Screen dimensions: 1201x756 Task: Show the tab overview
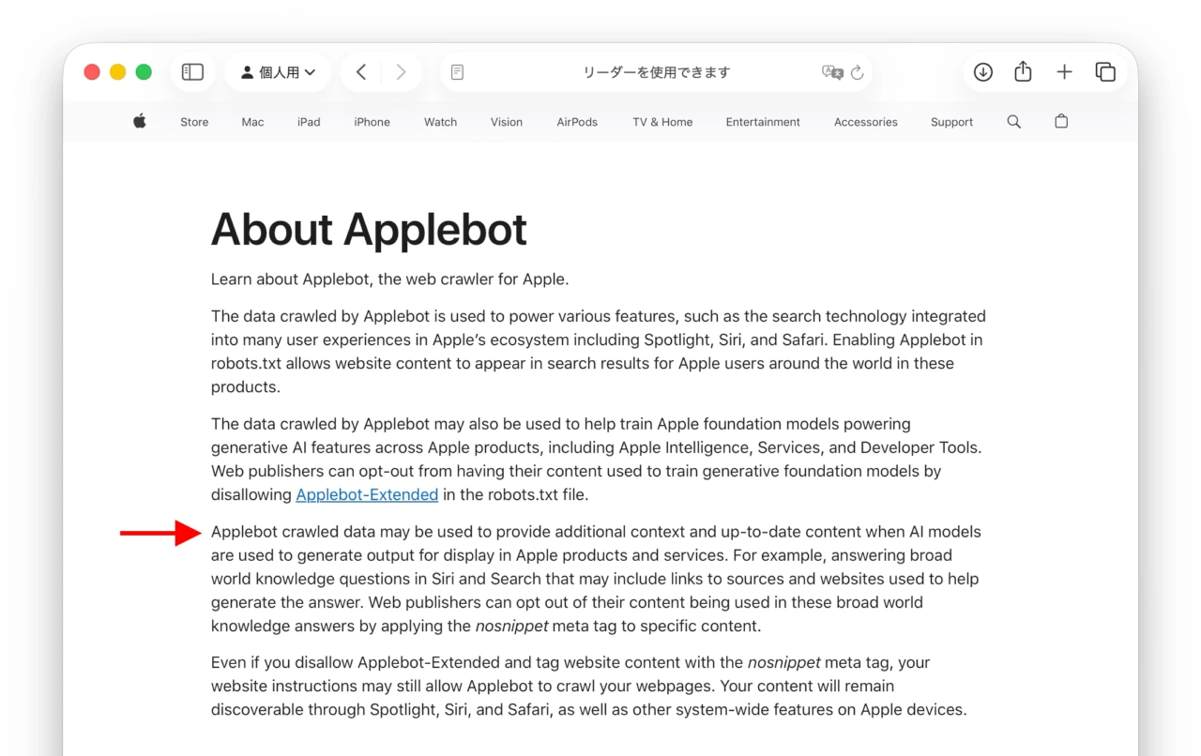(x=1105, y=72)
